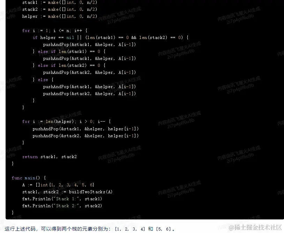284x233 pixels.
Task: Click the line 'helper := make([]int, 0, n/2)'
Action: (x=60, y=16)
